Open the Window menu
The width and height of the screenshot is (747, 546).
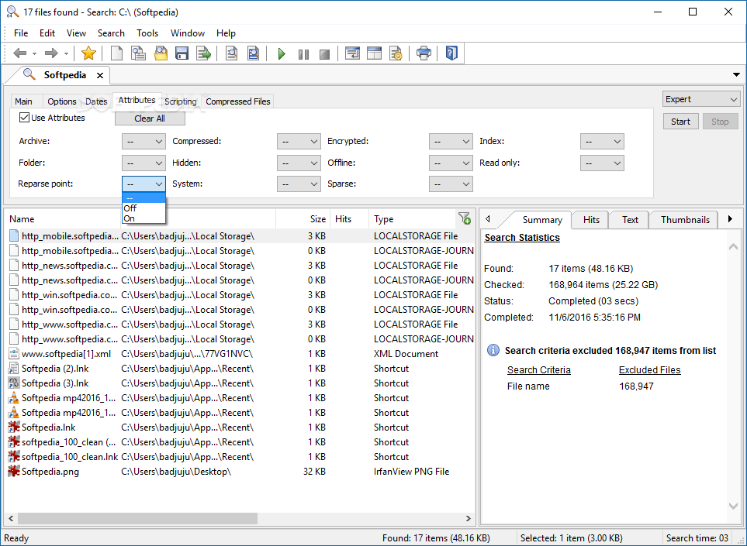click(188, 33)
